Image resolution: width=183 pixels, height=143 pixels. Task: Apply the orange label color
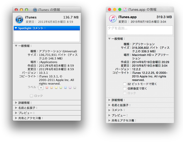coord(52,88)
